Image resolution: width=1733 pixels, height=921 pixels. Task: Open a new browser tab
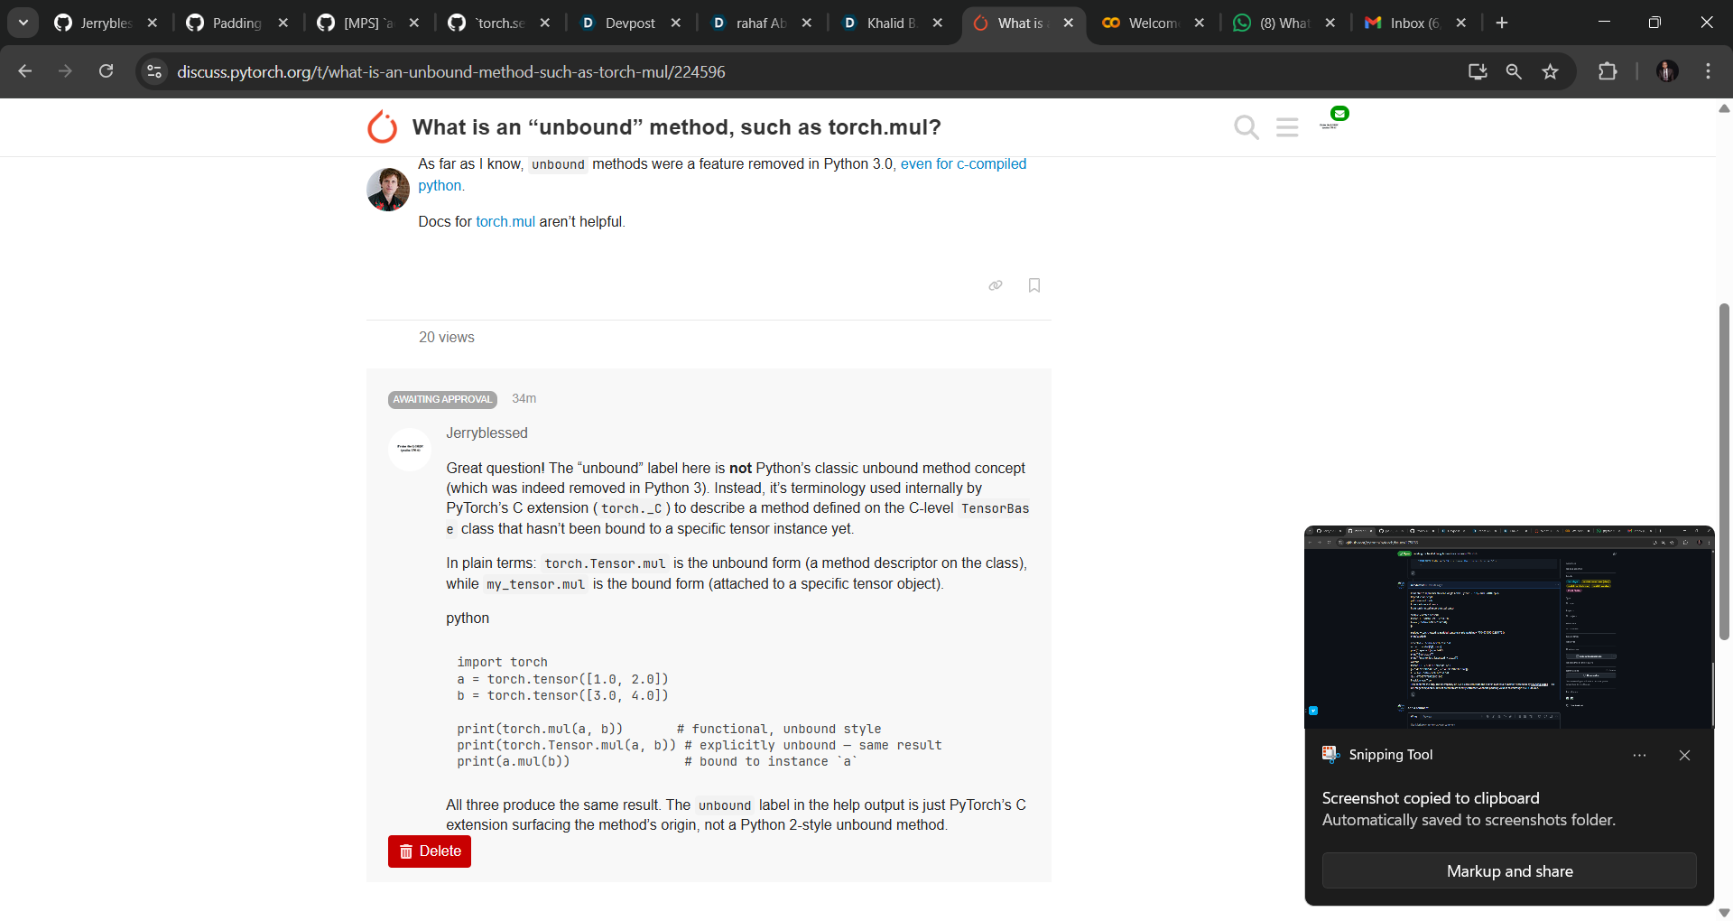coord(1502,23)
